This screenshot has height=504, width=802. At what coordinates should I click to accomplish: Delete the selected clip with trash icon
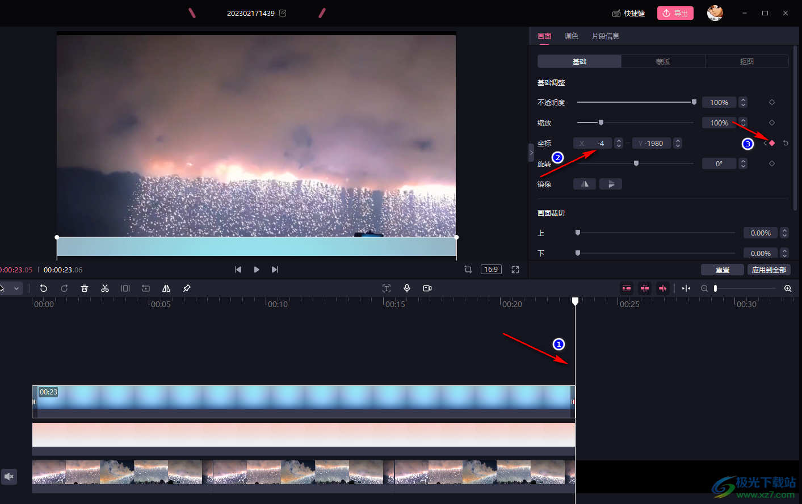coord(85,288)
